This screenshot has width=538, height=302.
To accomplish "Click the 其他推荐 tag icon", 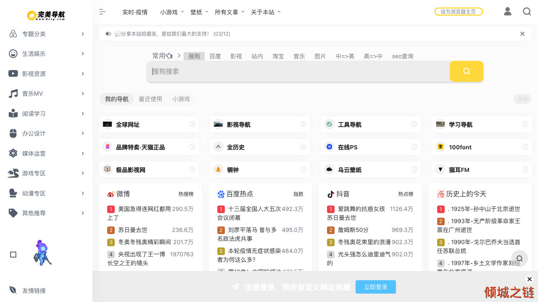I will pyautogui.click(x=13, y=213).
